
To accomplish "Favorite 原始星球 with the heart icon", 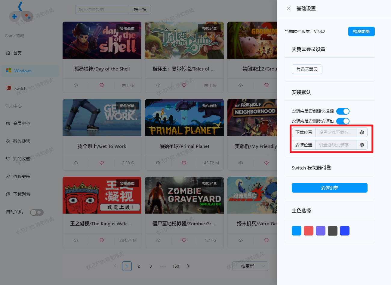I will 184,163.
